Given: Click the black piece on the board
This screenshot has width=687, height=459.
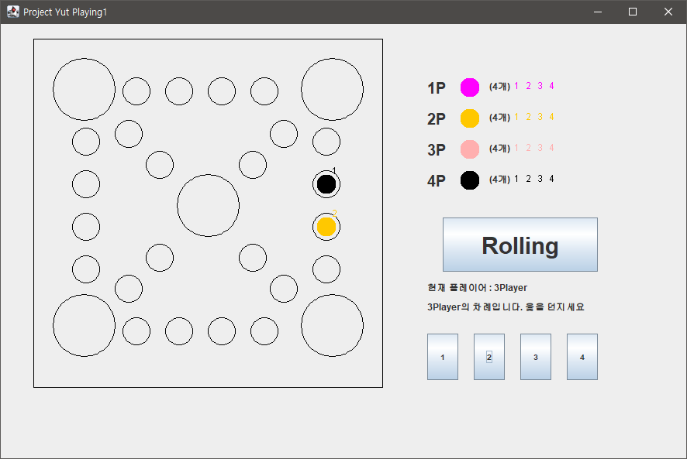Looking at the screenshot, I should click(326, 183).
